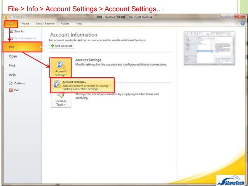Open the Customize Quick Access Toolbar dropdown
The width and height of the screenshot is (248, 186).
click(x=23, y=17)
